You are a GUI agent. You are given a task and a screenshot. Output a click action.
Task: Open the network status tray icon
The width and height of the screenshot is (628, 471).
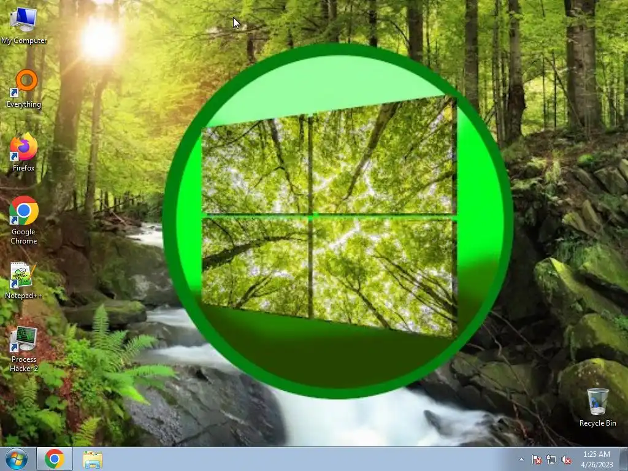tap(551, 459)
